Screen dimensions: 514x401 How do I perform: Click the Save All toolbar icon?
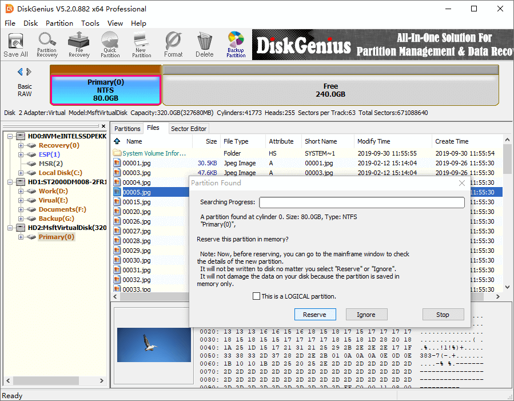pos(15,45)
